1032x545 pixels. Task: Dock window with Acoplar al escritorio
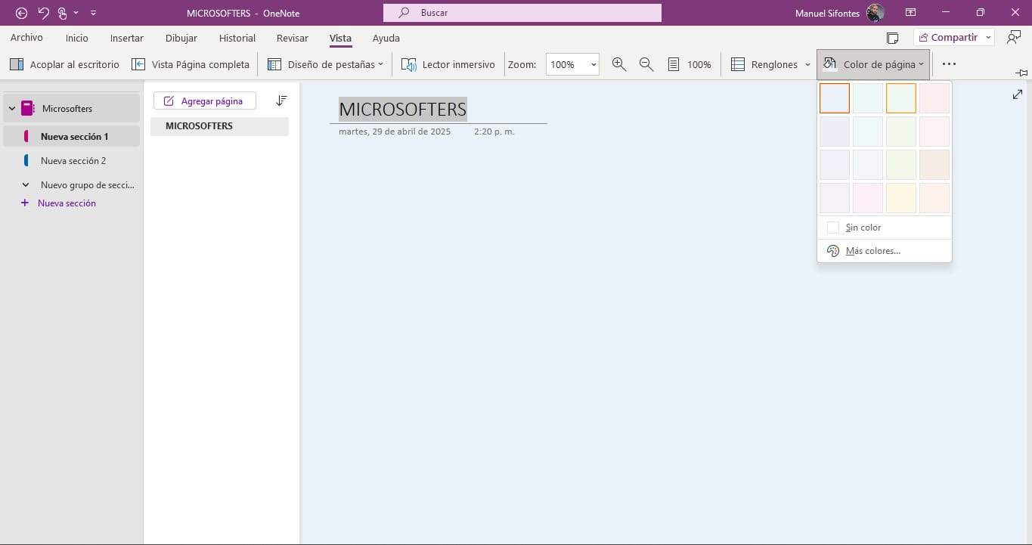point(65,65)
